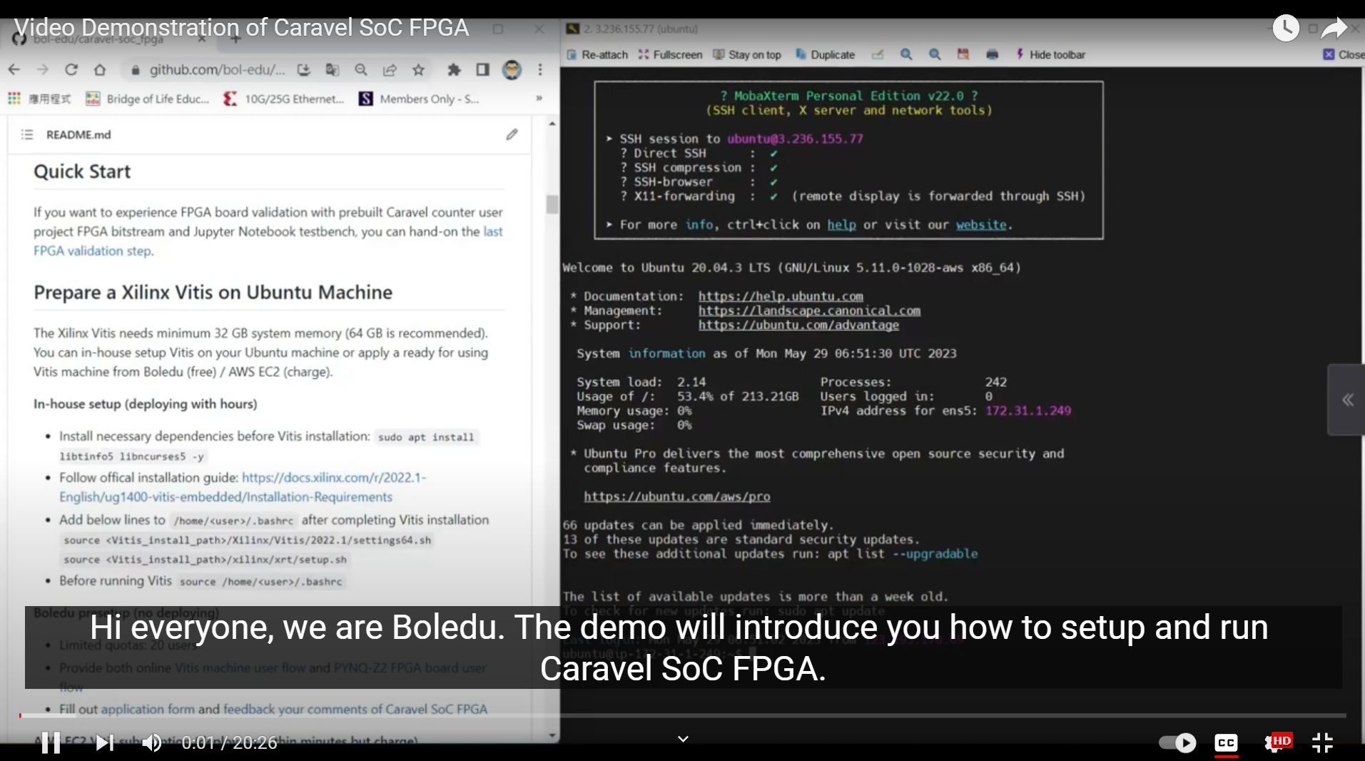Click the save screenshot icon in MobaXterm toolbar
This screenshot has height=761, width=1365.
tap(963, 54)
